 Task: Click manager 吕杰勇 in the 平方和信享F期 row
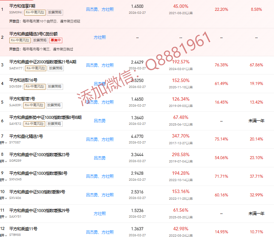click(x=92, y=9)
